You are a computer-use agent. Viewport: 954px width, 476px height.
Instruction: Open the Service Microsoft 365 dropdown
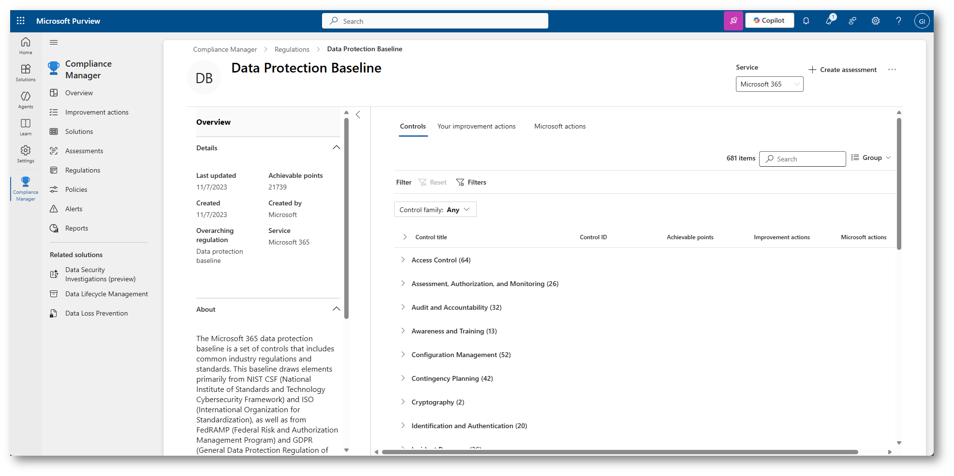(769, 84)
